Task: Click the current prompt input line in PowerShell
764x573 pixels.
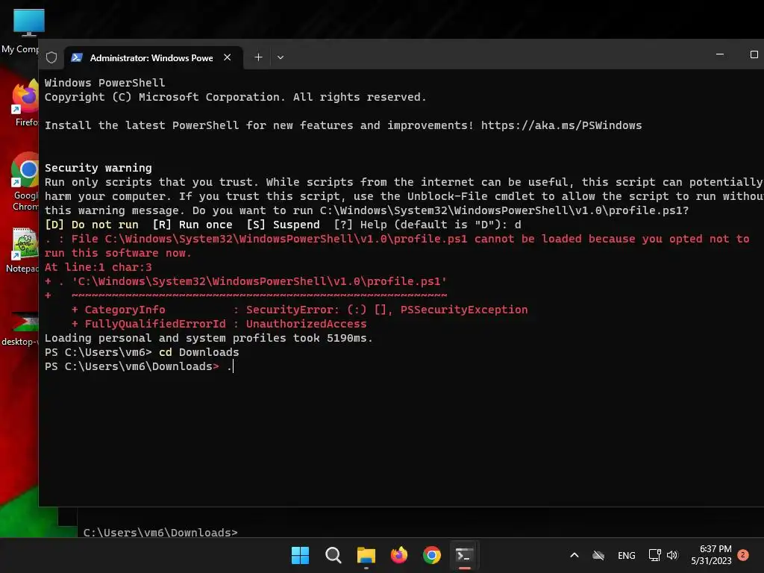Action: [x=140, y=366]
